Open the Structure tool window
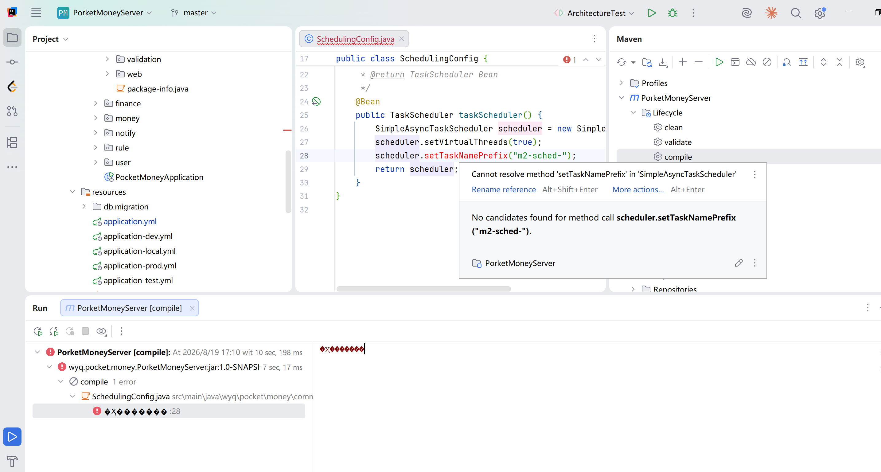Screen dimensions: 881x472 tap(12, 142)
